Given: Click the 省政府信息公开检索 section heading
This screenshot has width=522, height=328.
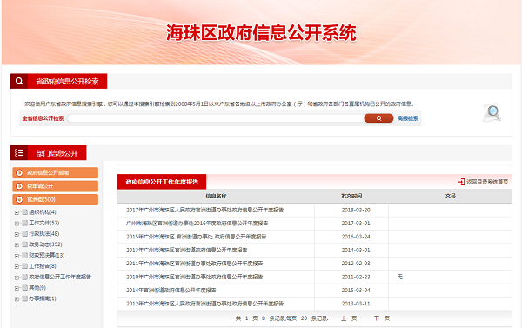Looking at the screenshot, I should click(x=67, y=81).
